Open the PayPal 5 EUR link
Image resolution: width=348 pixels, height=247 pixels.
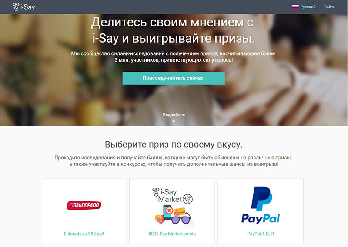coord(261,234)
